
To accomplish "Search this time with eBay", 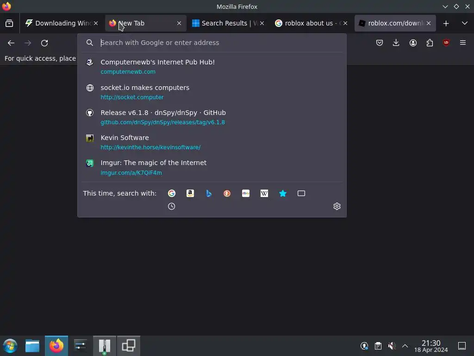I will point(246,193).
